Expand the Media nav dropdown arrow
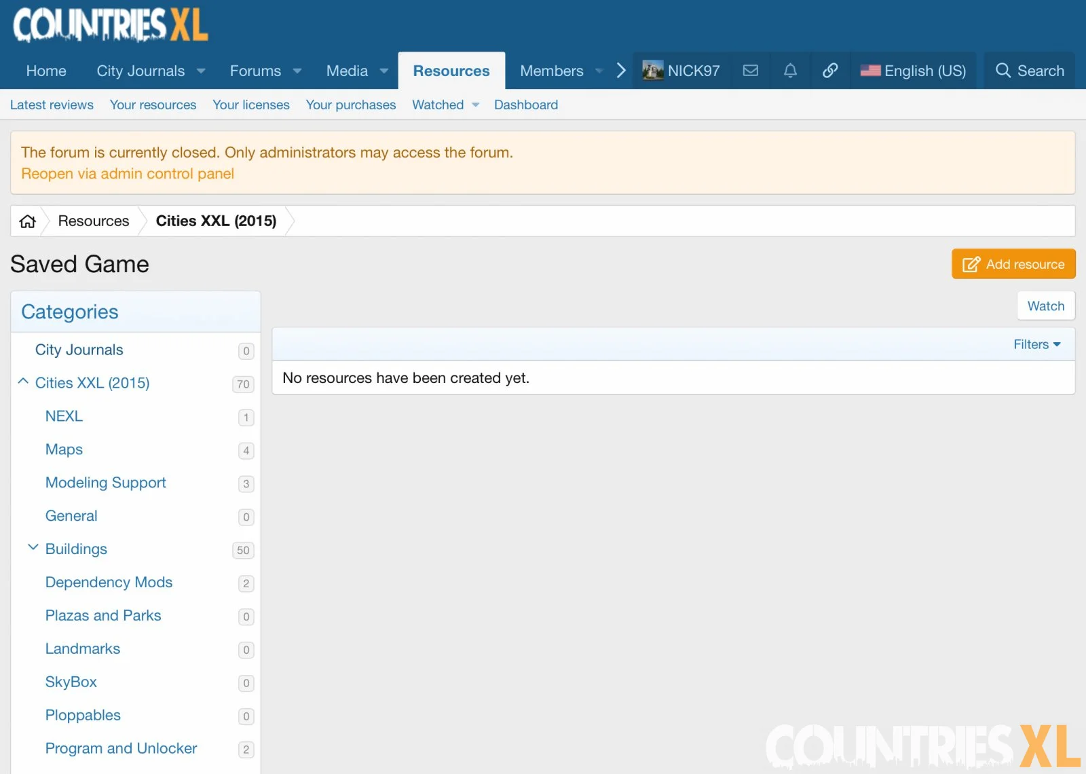Viewport: 1086px width, 774px height. click(384, 71)
